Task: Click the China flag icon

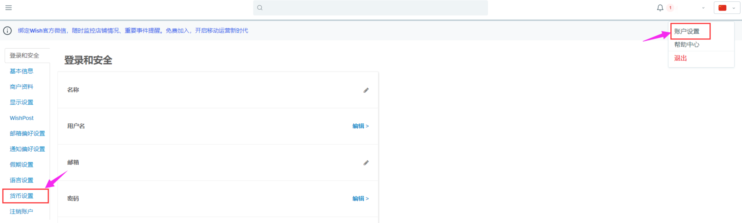Action: coord(722,8)
